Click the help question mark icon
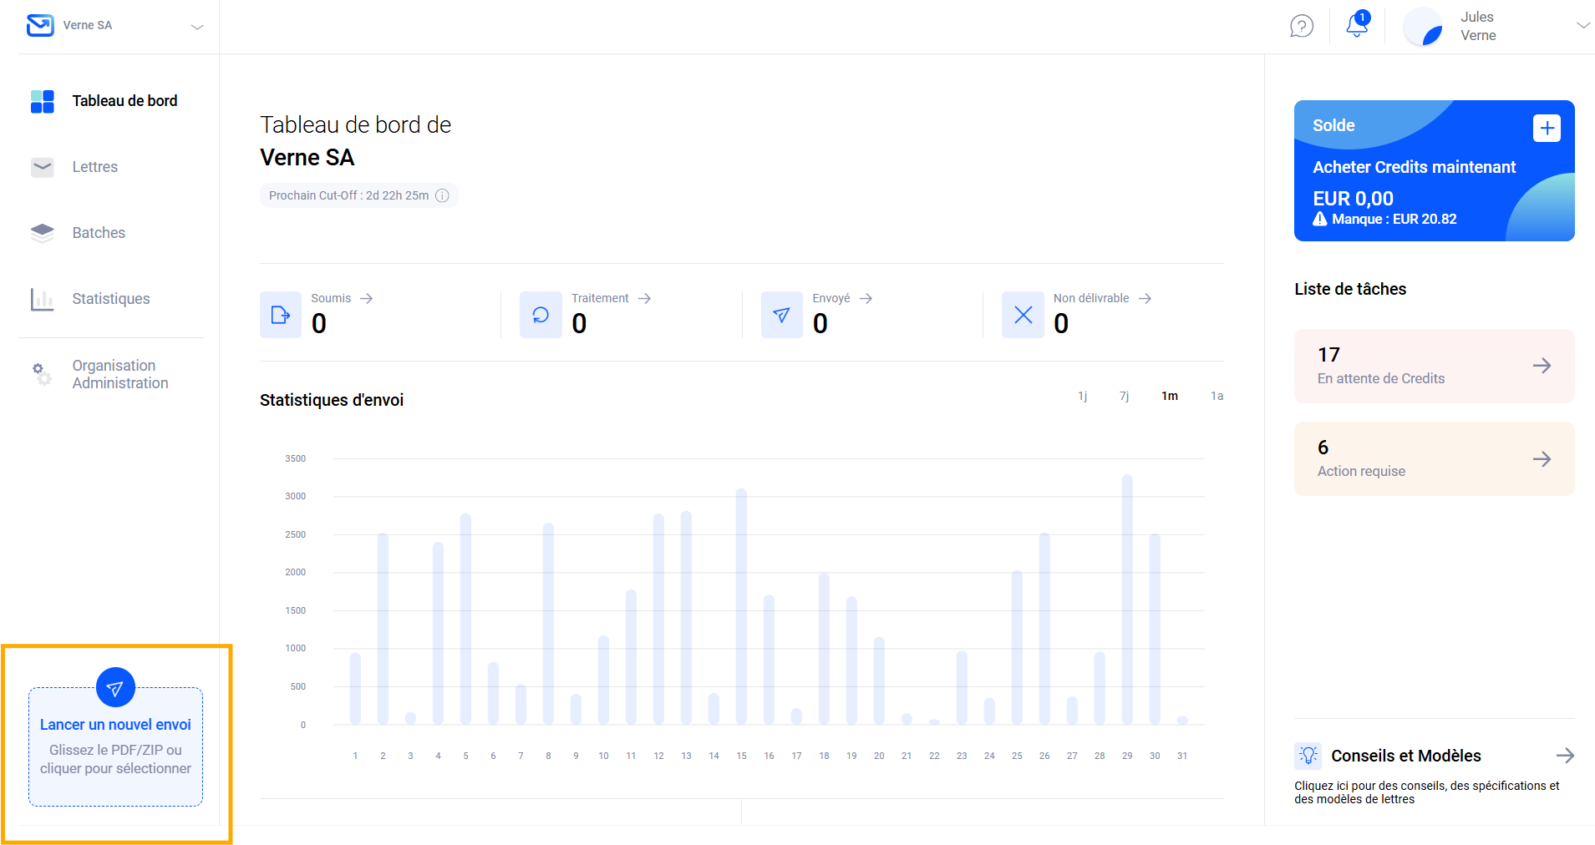 (1301, 26)
